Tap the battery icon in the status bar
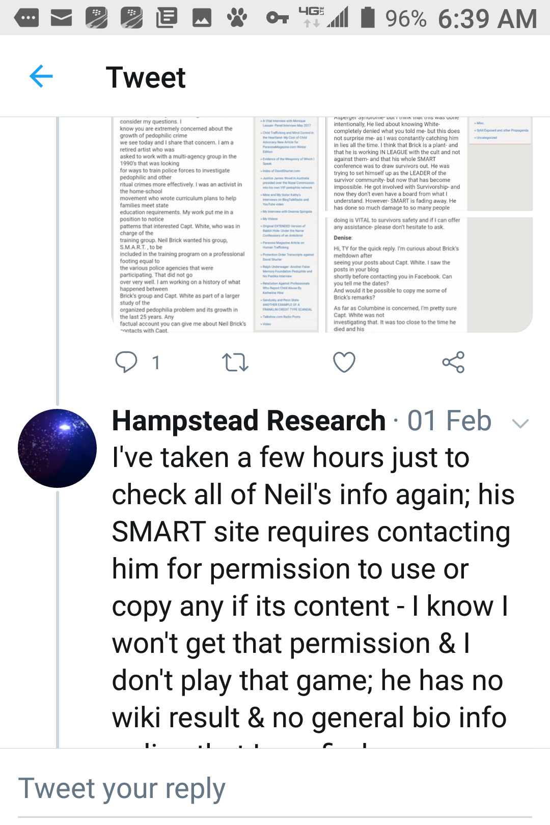This screenshot has height=825, width=550. [x=368, y=17]
